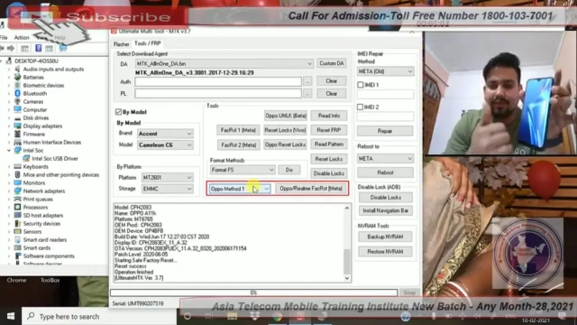Click the FacRst 1 (Meta) button
The image size is (577, 325).
point(238,130)
